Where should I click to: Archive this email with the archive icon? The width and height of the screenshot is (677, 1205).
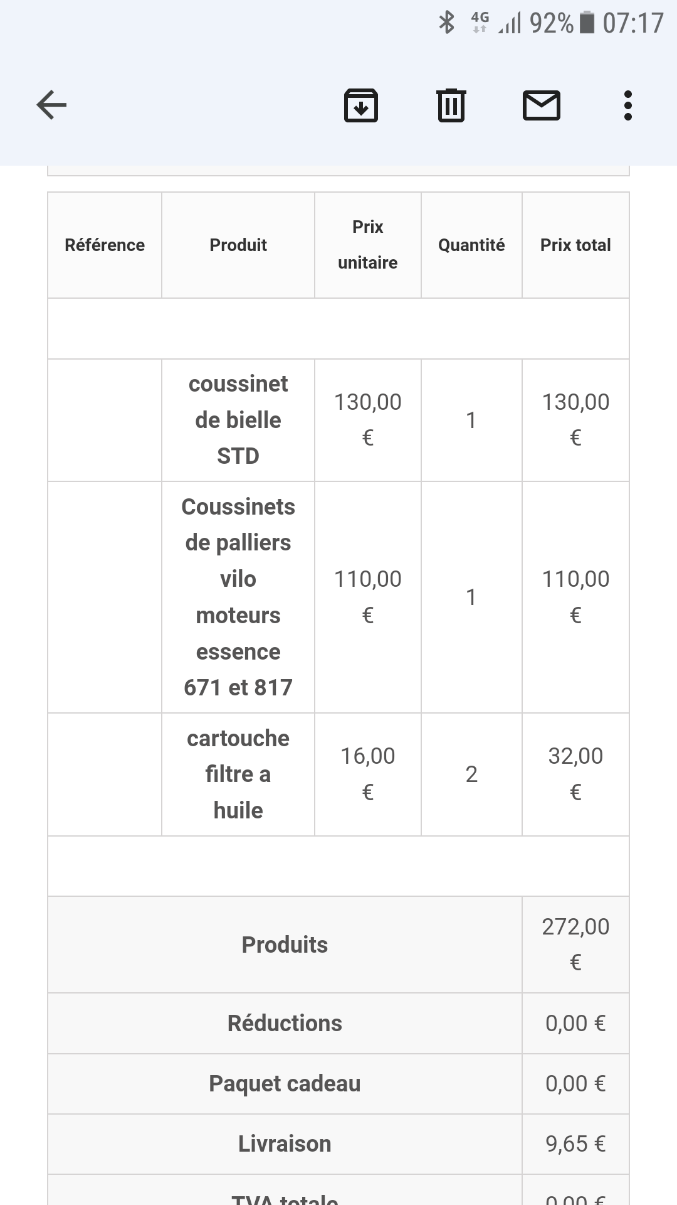[361, 105]
